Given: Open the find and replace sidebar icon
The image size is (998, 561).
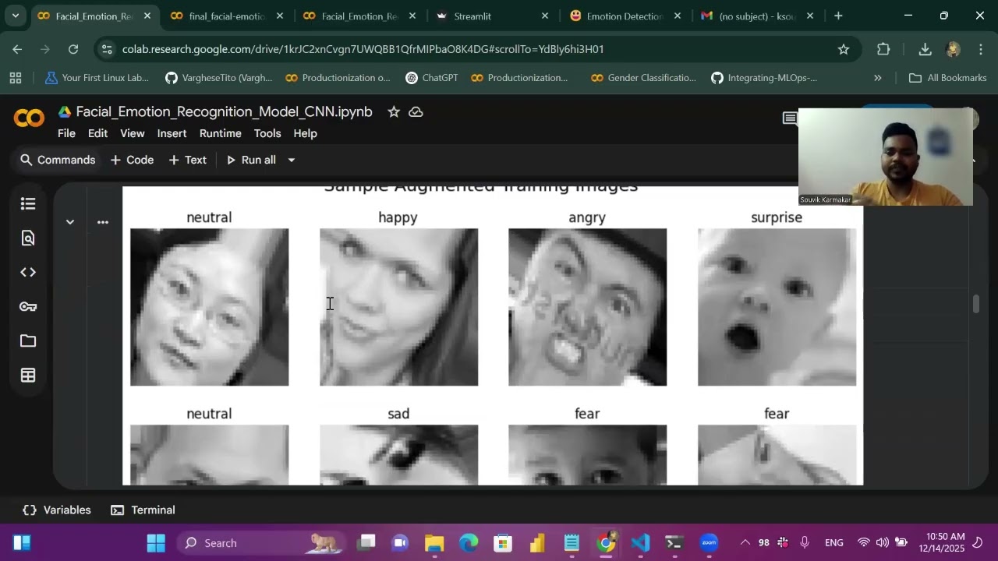Looking at the screenshot, I should [x=28, y=238].
